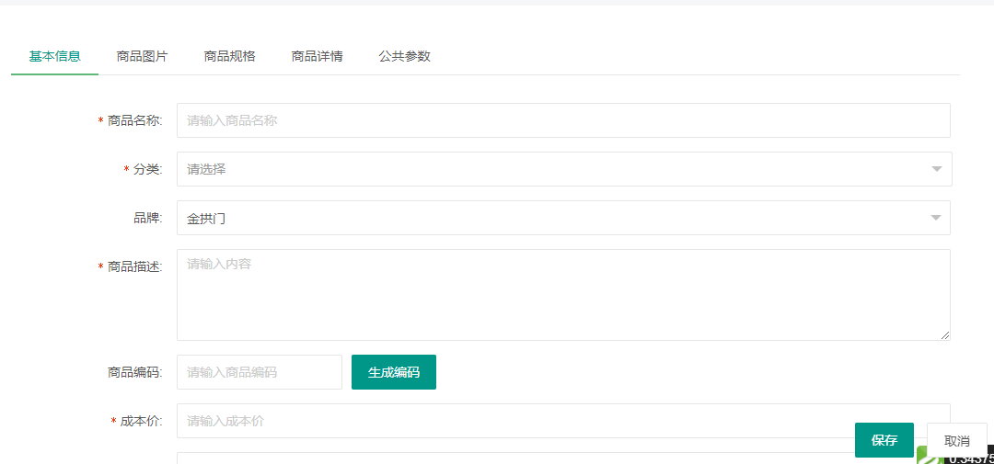Click the 商品描述 field label
Viewport: 994px width, 464px height.
(134, 266)
